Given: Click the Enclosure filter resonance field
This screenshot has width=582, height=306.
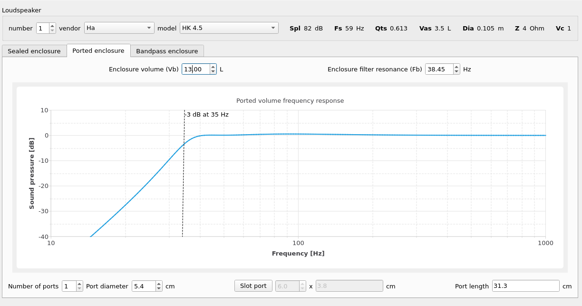Looking at the screenshot, I should tap(438, 69).
